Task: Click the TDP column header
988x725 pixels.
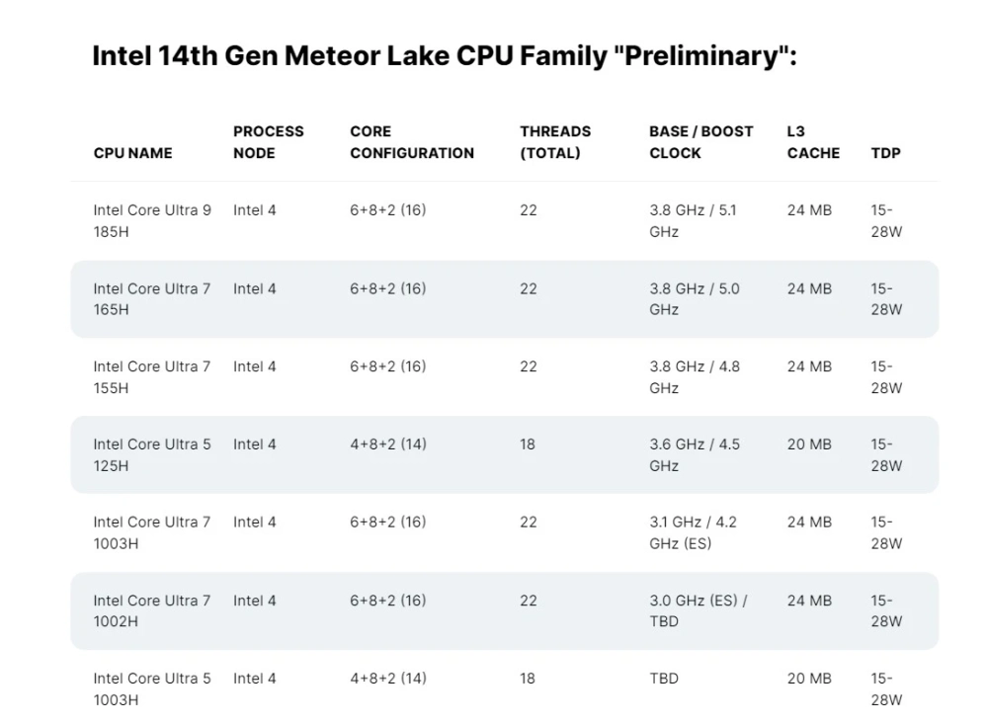Action: 885,153
